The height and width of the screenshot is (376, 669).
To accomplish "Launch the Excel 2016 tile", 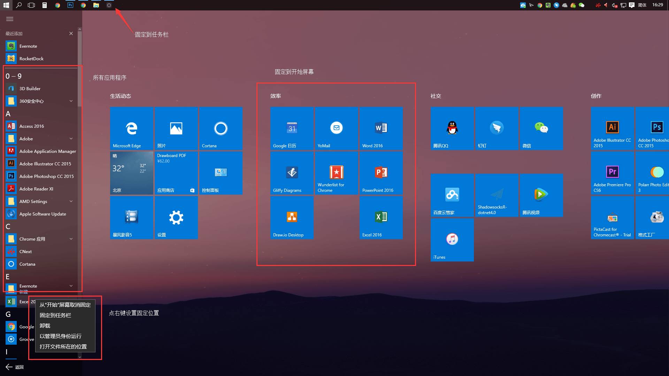I will pos(381,217).
